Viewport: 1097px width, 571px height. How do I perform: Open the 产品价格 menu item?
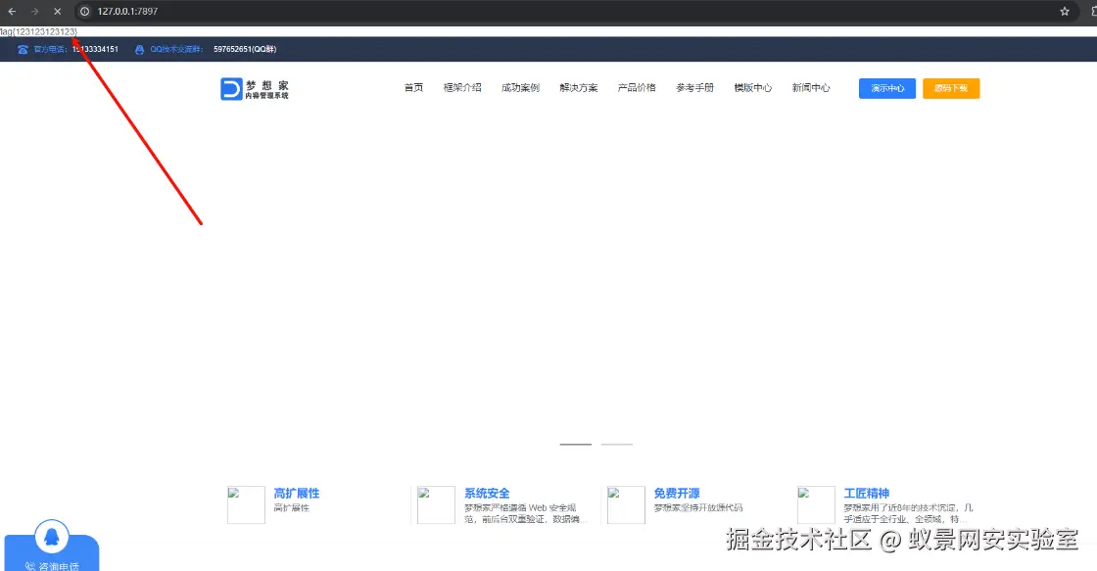[637, 88]
